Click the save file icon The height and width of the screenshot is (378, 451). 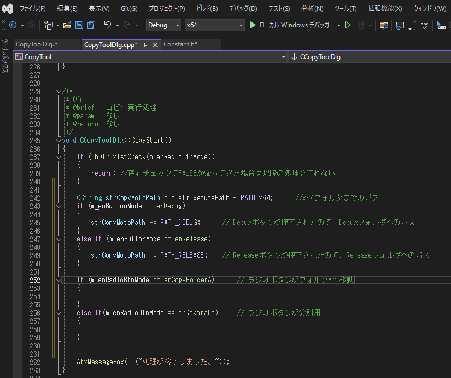click(x=79, y=25)
